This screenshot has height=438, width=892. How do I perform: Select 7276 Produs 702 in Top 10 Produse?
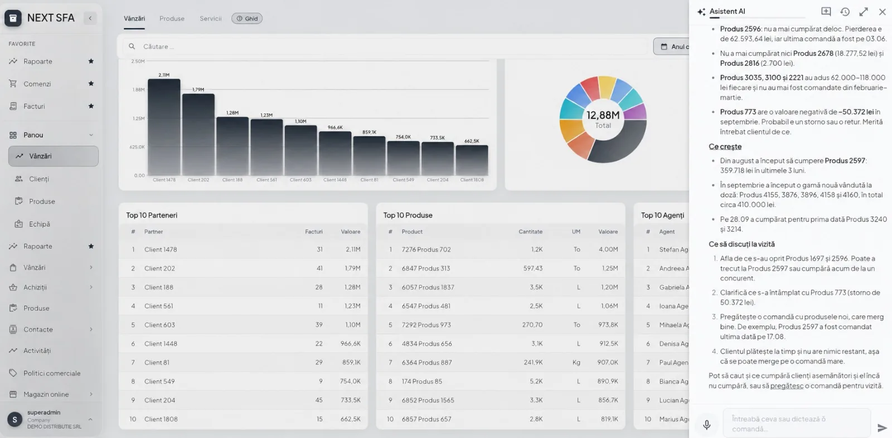[501, 249]
